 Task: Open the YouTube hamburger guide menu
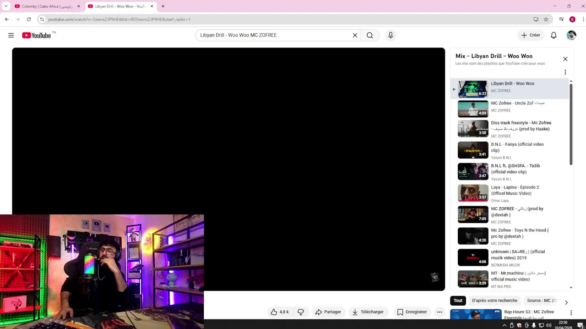[x=11, y=35]
